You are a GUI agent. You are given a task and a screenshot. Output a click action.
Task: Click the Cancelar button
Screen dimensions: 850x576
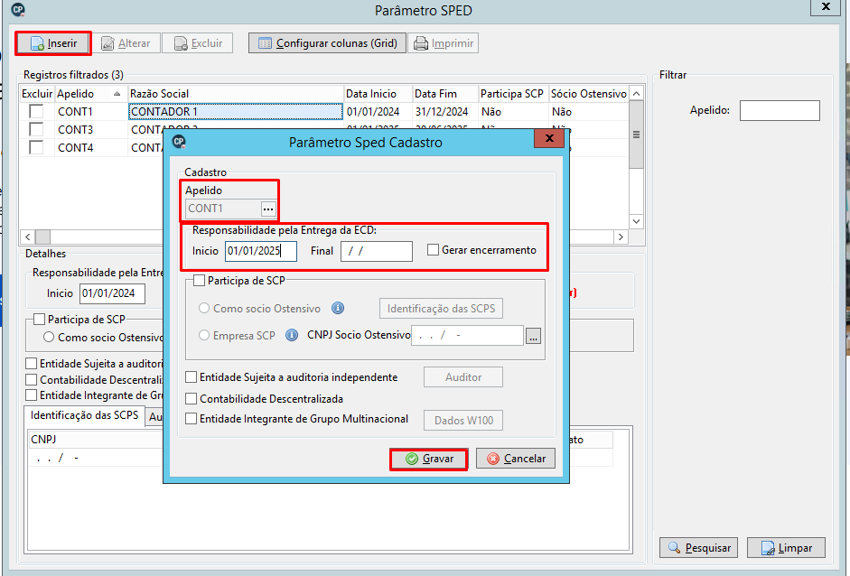[516, 459]
